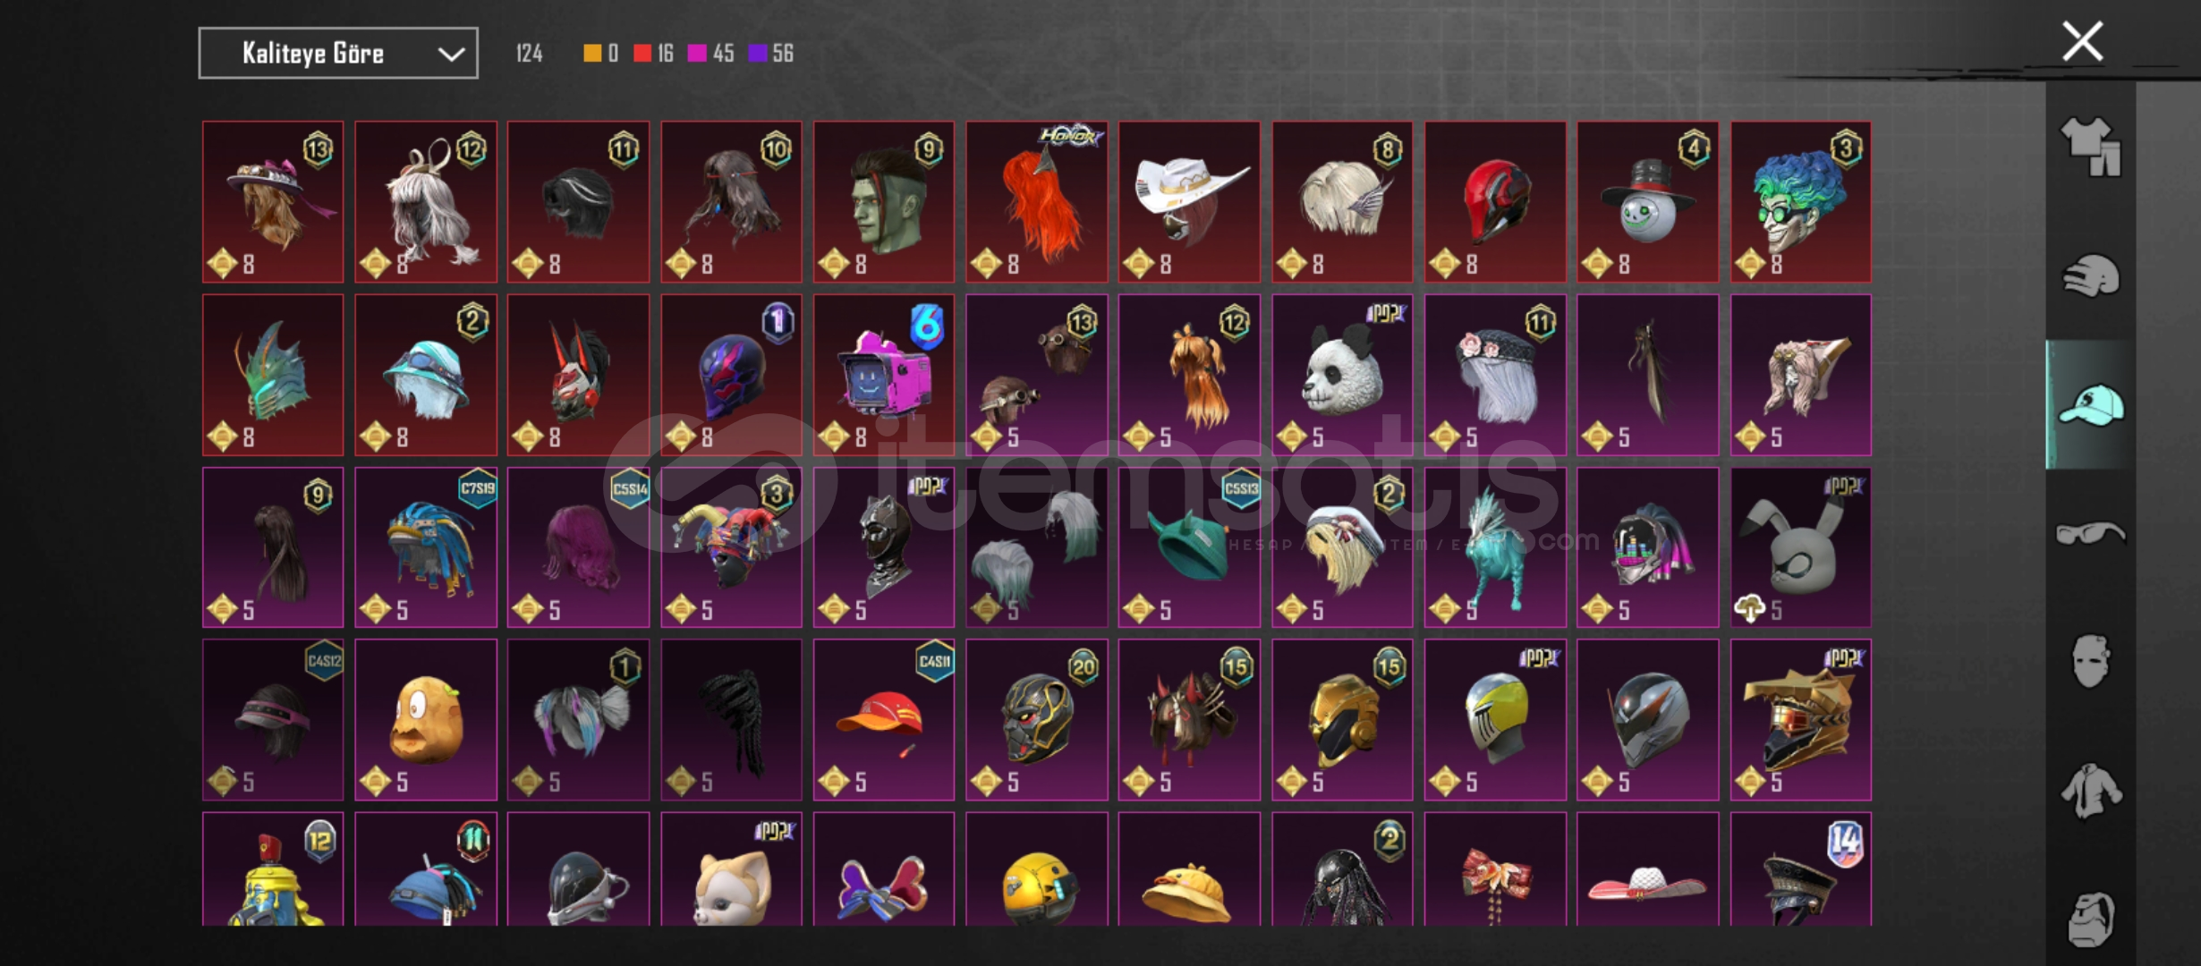This screenshot has width=2201, height=966.
Task: Open the outfits category icon in sidebar
Action: pyautogui.click(x=2091, y=147)
